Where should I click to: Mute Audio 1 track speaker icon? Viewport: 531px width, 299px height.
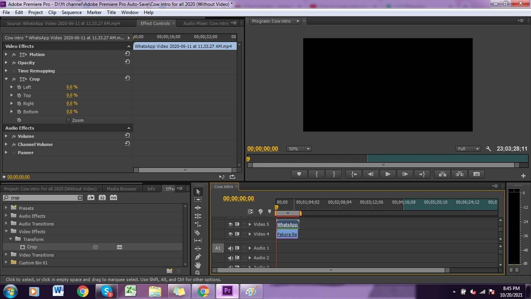pyautogui.click(x=231, y=248)
